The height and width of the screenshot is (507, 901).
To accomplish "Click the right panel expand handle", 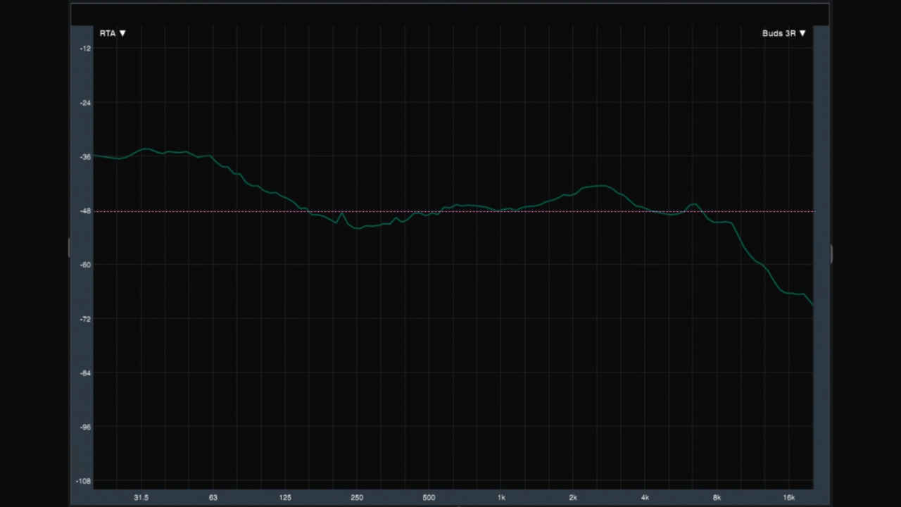I will click(831, 254).
